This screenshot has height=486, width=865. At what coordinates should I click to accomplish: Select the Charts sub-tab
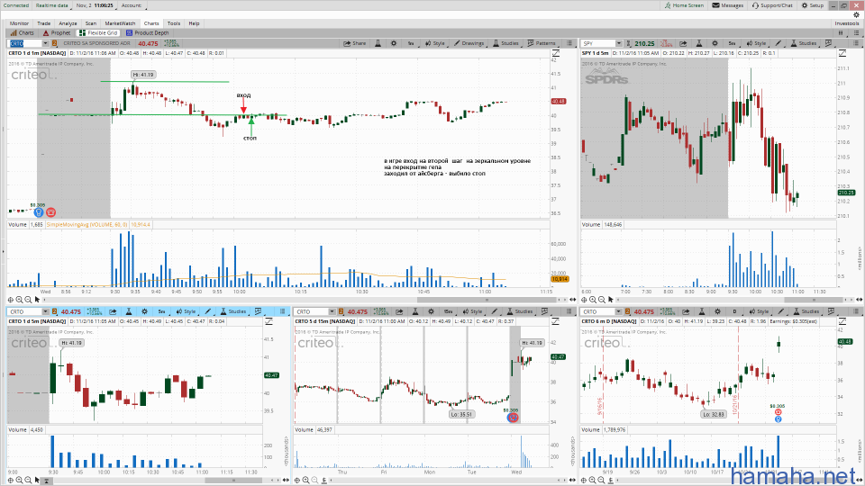tap(22, 32)
